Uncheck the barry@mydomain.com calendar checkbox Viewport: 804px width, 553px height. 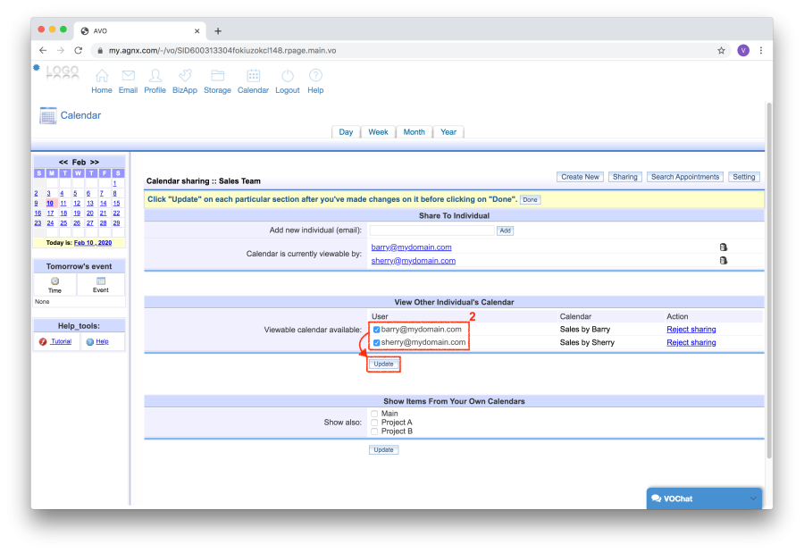pos(376,330)
